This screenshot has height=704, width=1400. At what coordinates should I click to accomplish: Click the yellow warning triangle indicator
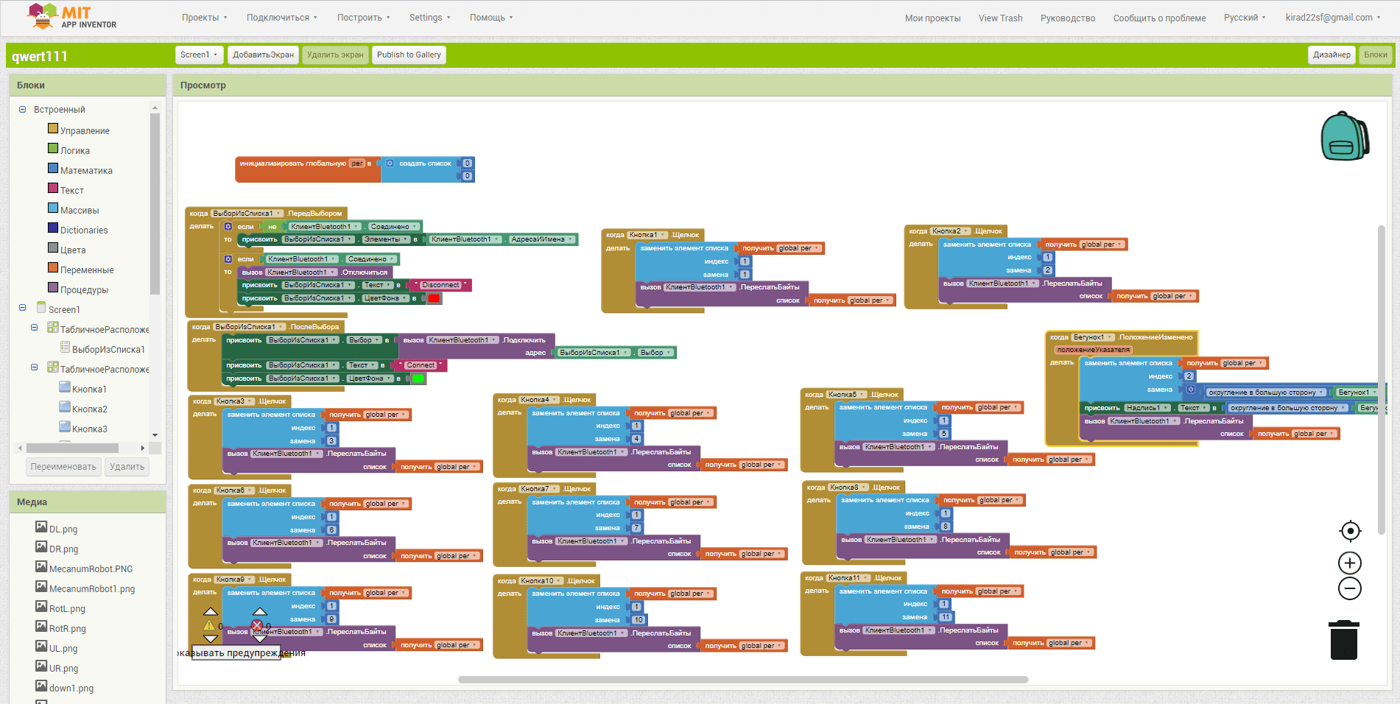209,626
